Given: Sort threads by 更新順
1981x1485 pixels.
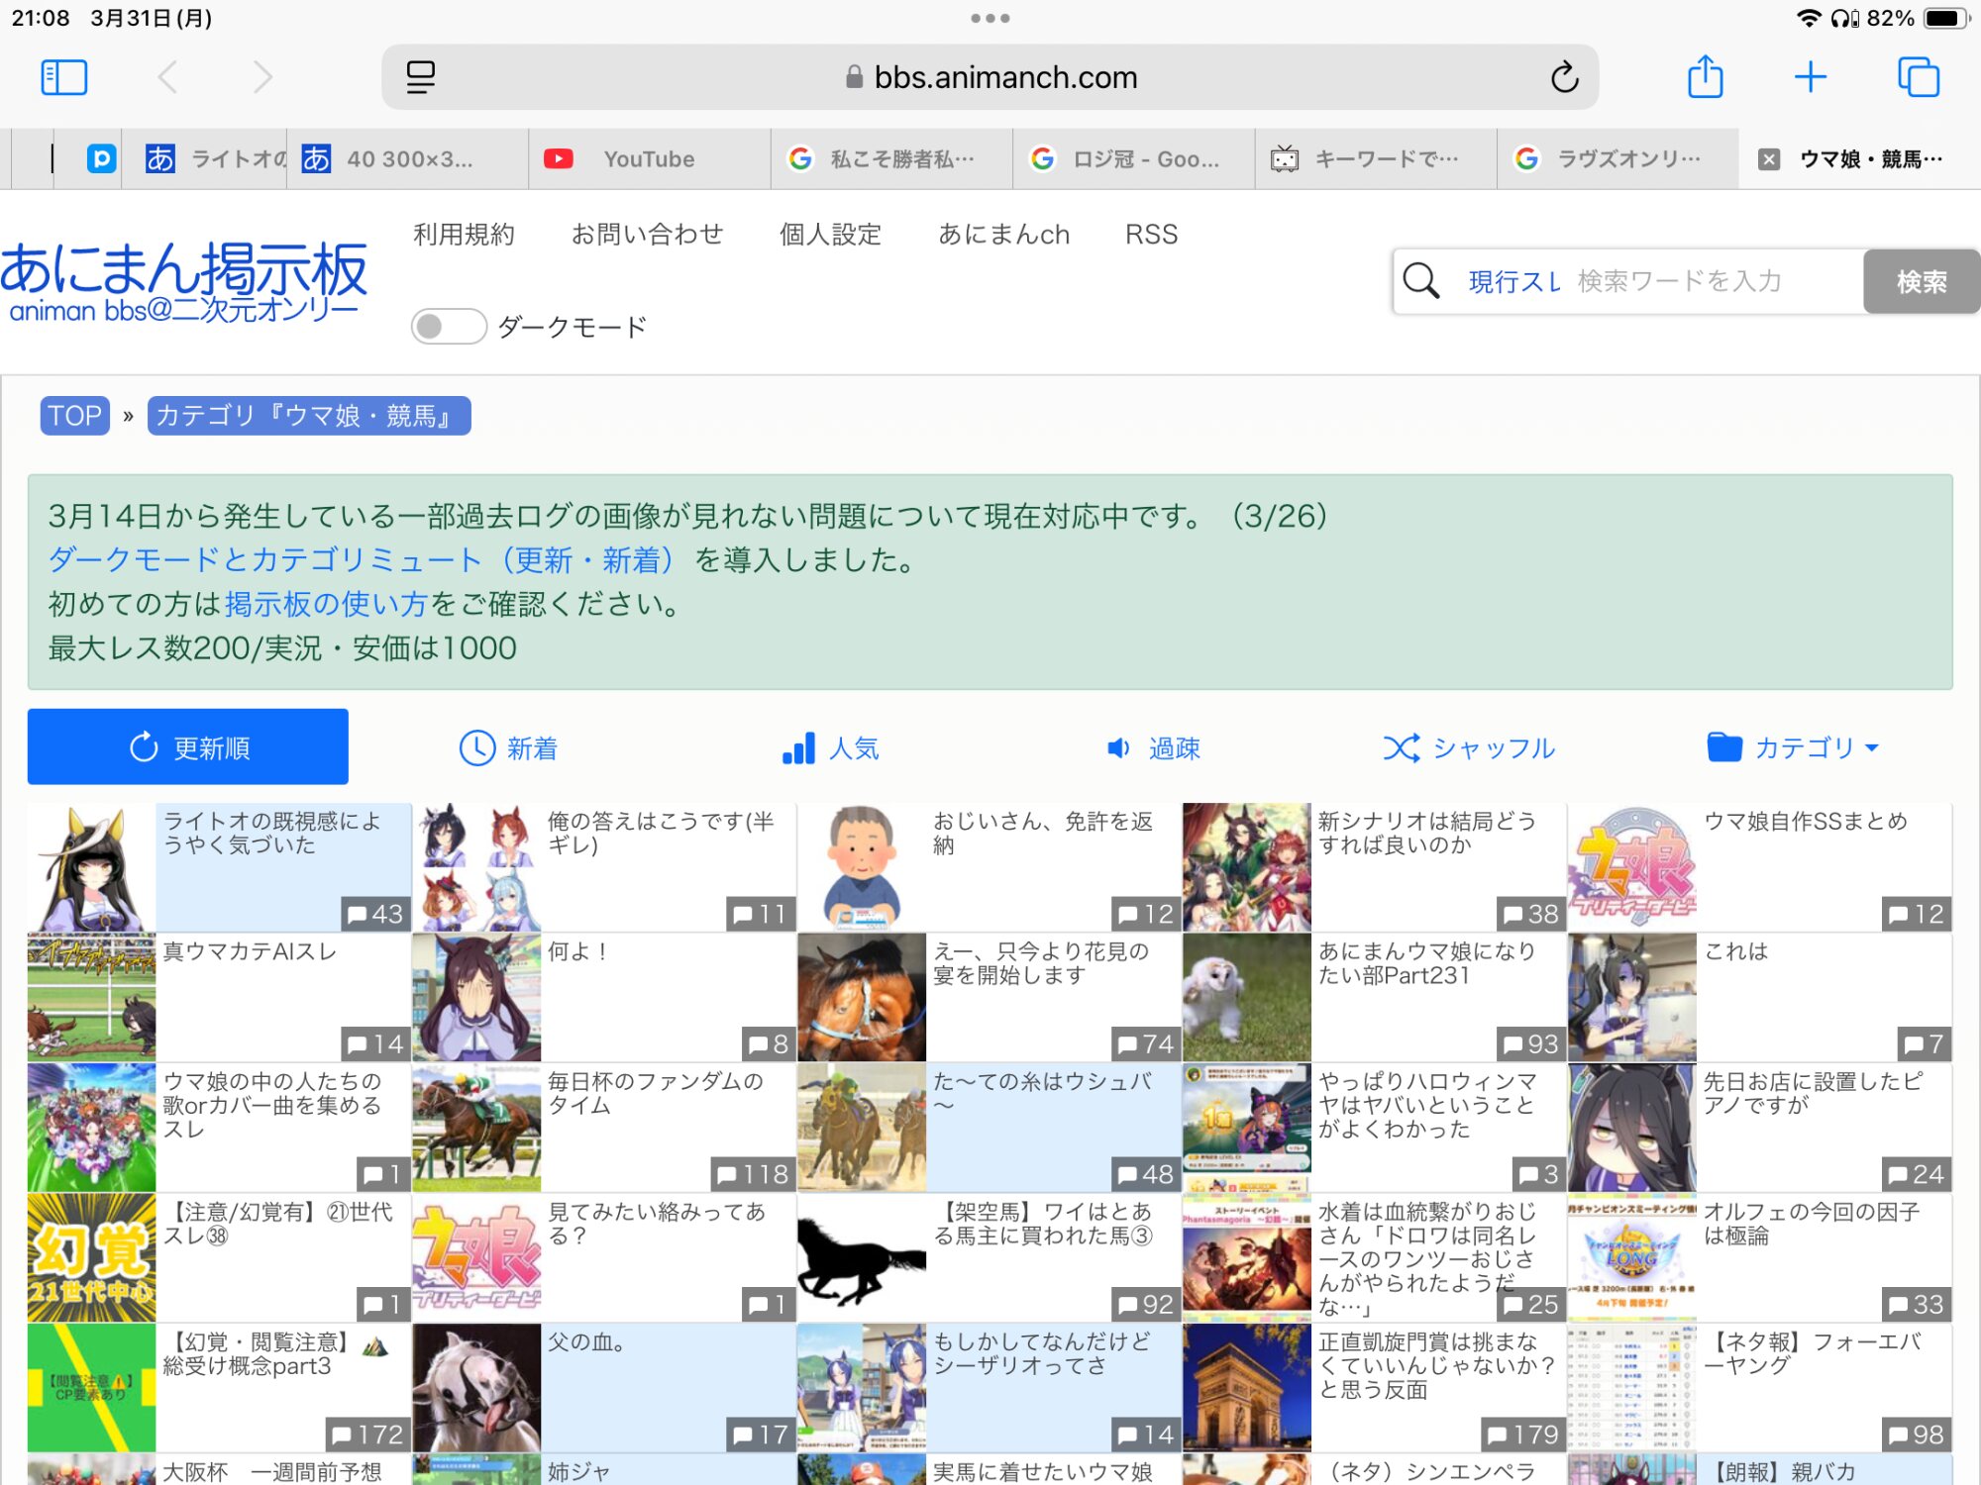Looking at the screenshot, I should click(x=188, y=746).
